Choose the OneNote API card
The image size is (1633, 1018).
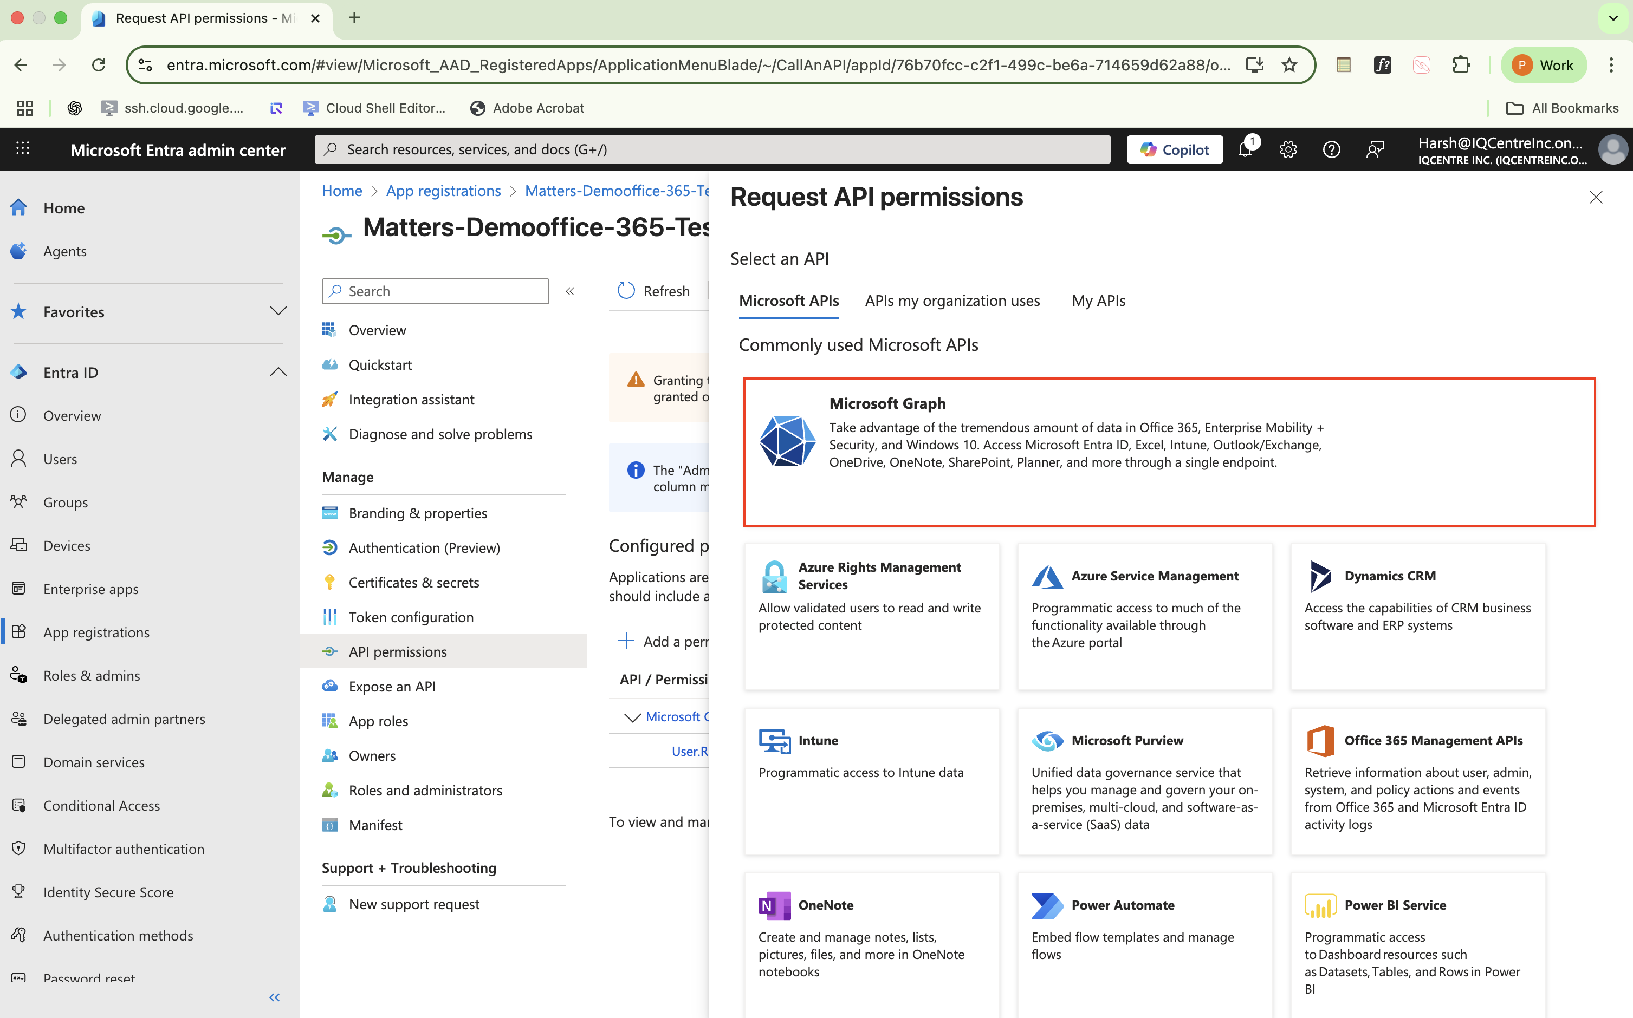coord(872,945)
